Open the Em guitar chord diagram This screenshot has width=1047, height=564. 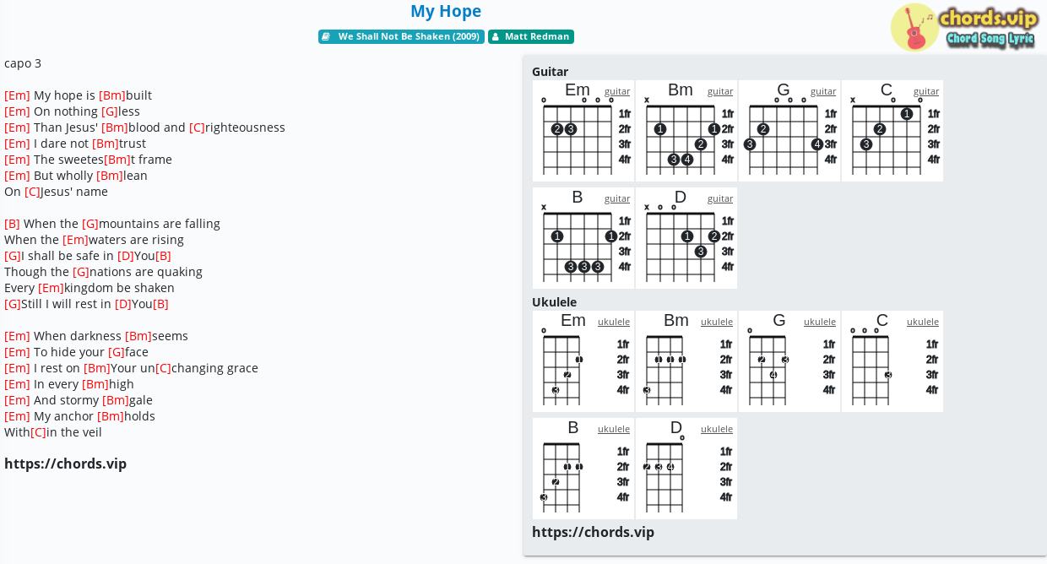(x=583, y=131)
